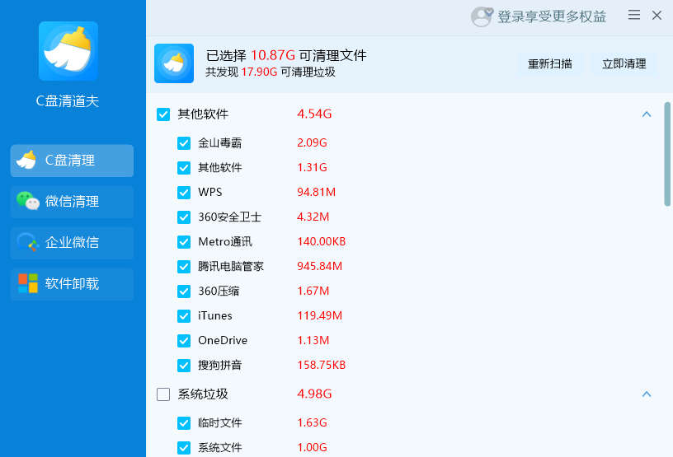This screenshot has width=673, height=457.
Task: Click the 重新扫描 button
Action: coord(550,64)
